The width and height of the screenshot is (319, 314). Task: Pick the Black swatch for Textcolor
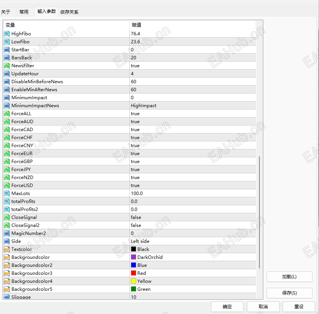click(134, 249)
